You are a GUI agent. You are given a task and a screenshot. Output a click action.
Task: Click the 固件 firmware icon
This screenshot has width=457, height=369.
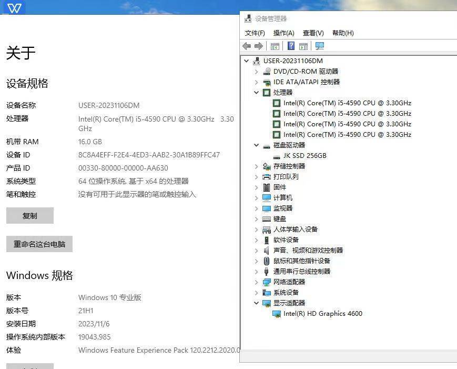point(267,187)
